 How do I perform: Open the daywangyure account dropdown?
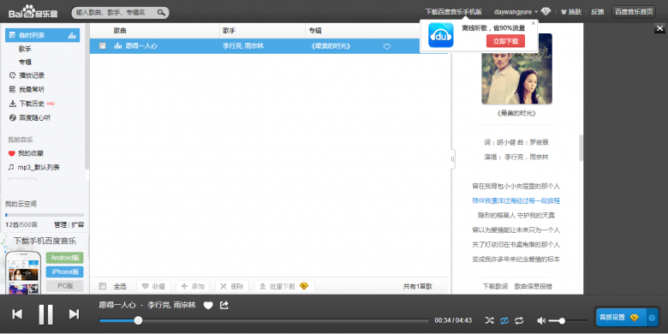[516, 12]
